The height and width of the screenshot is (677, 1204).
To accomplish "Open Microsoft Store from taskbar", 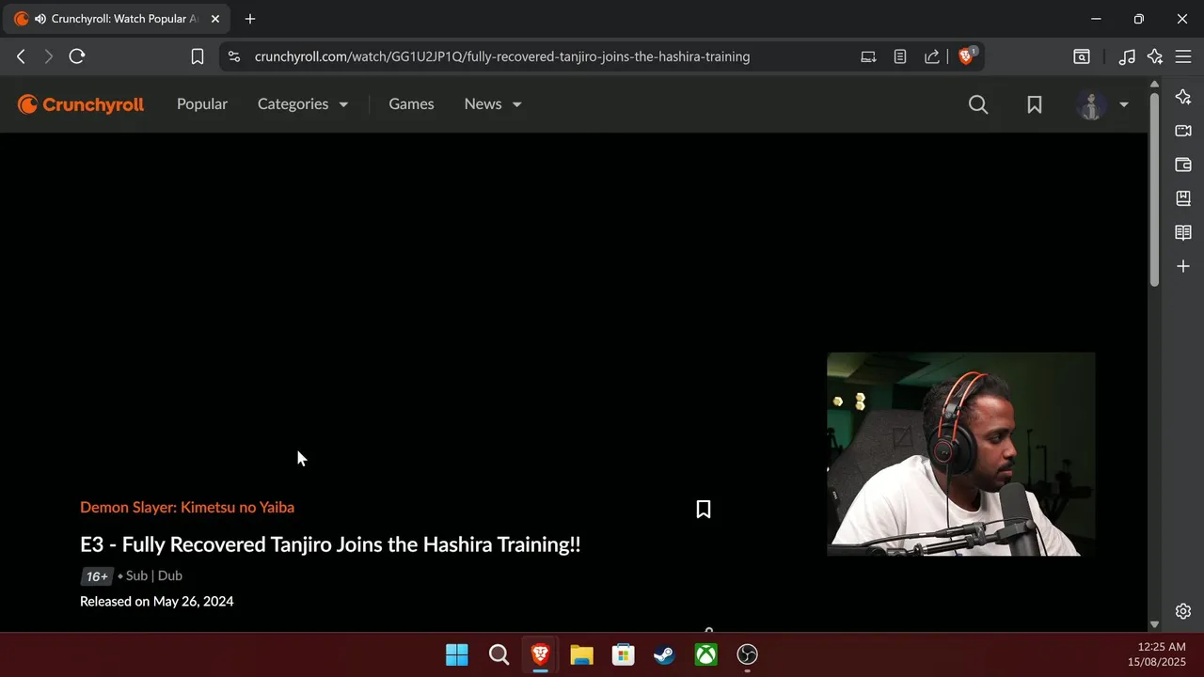I will point(624,654).
